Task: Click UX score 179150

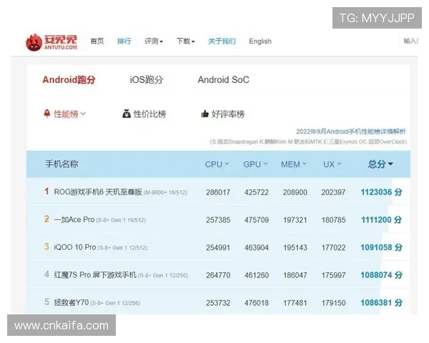Action: tap(333, 303)
